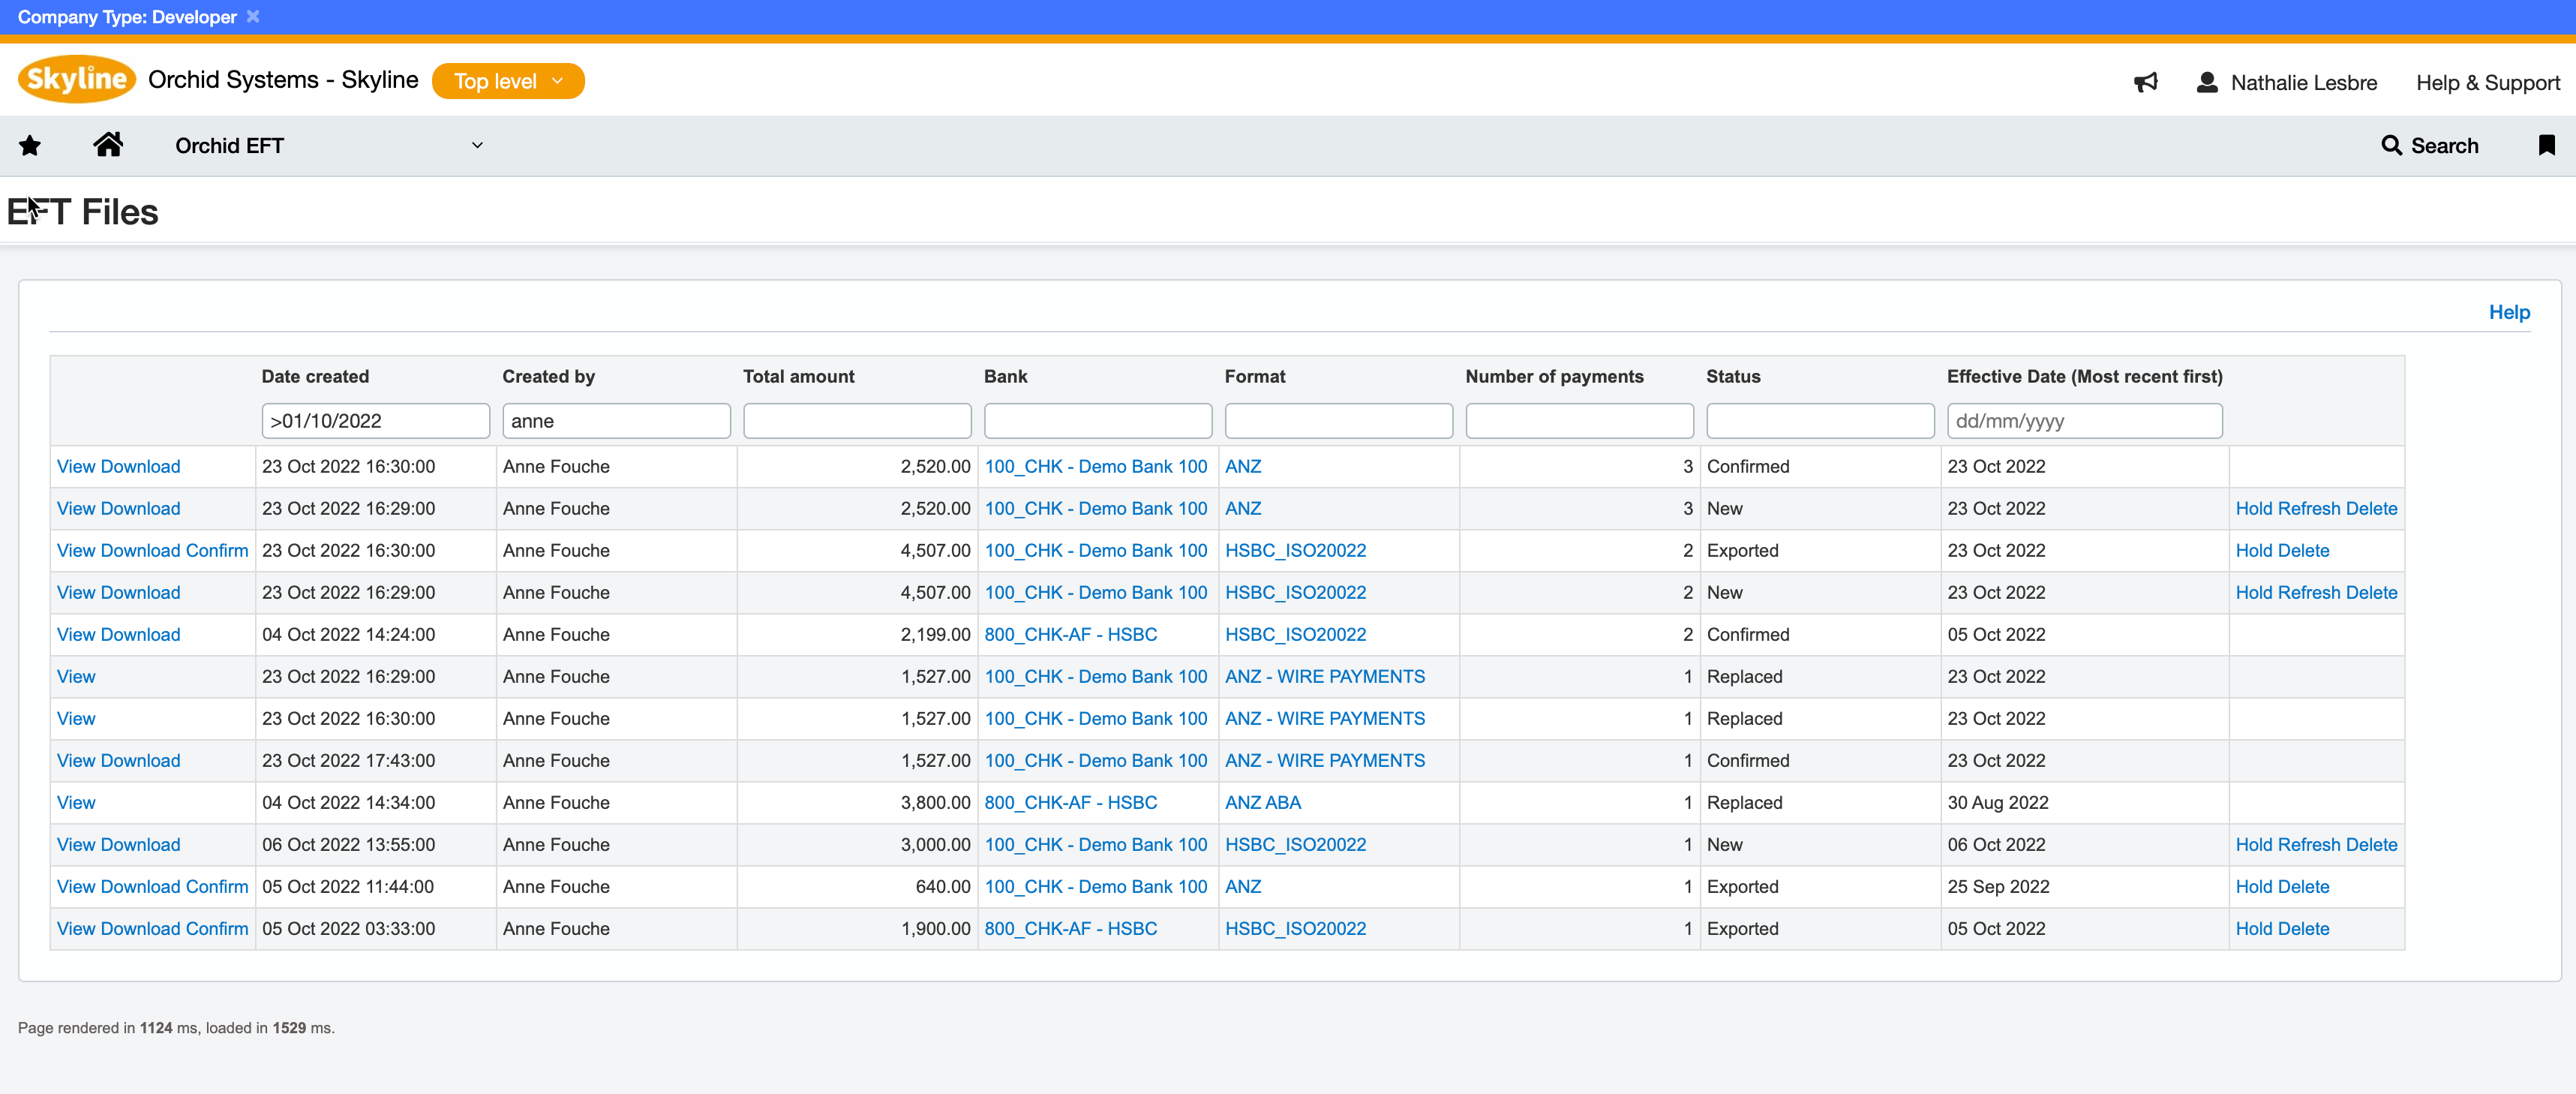This screenshot has height=1094, width=2576.
Task: Select effective date 25 Sep 2022 cell
Action: point(1998,887)
